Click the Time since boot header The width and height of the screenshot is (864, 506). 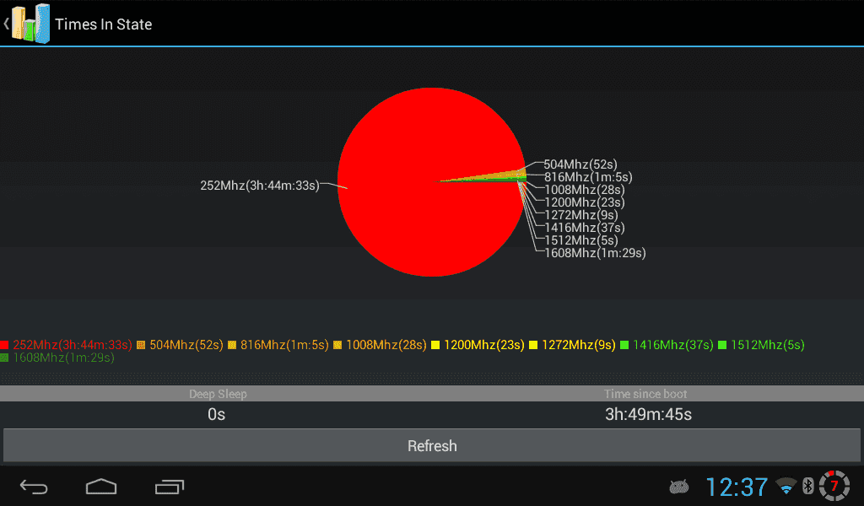(x=645, y=394)
